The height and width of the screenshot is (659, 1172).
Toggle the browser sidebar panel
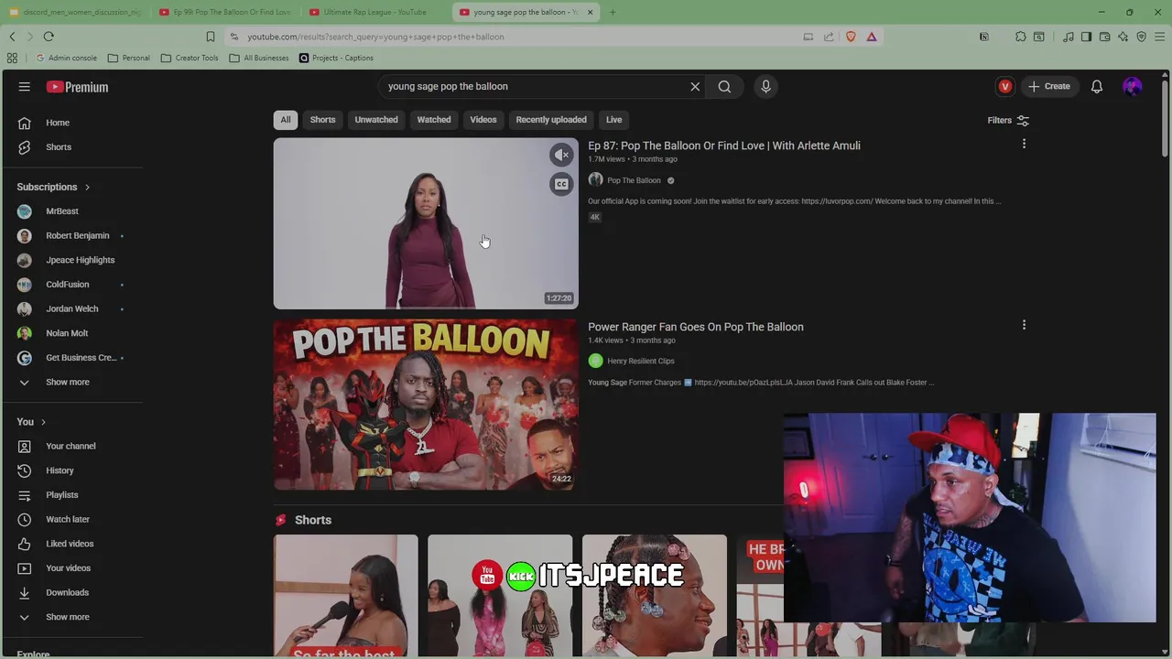1086,37
